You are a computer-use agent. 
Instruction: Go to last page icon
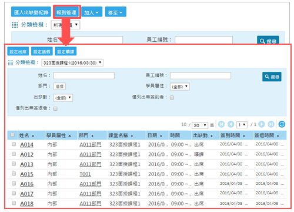click(271, 124)
